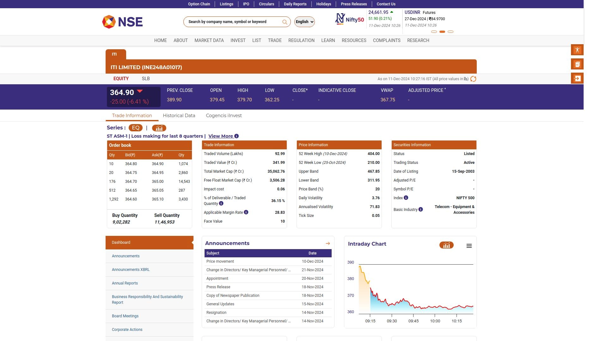
Task: Select the third ticker carousel dot
Action: click(x=451, y=32)
